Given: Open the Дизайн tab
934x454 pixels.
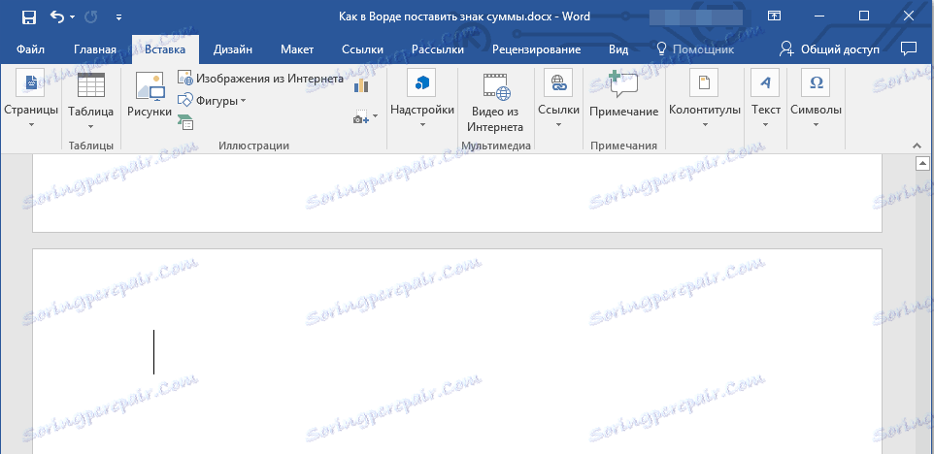Looking at the screenshot, I should tap(233, 49).
